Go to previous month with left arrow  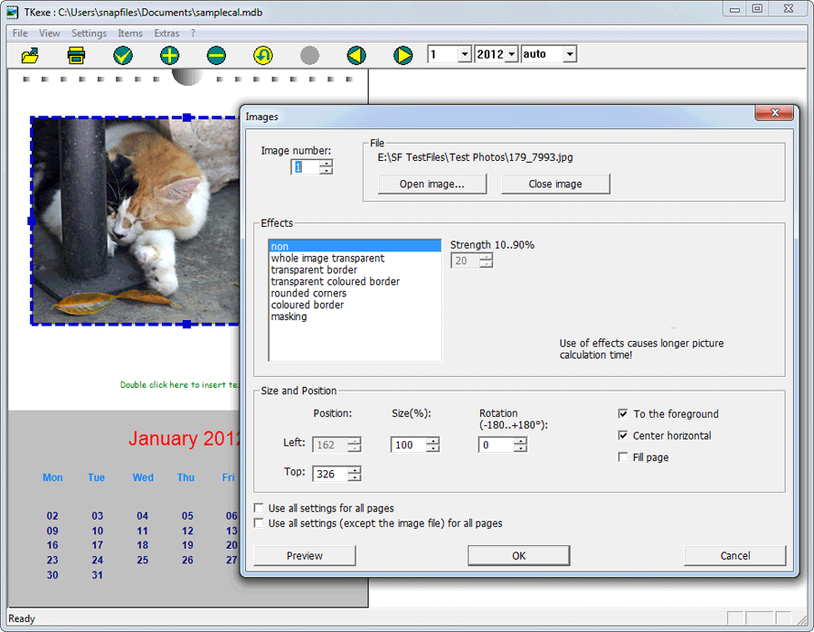pyautogui.click(x=356, y=55)
